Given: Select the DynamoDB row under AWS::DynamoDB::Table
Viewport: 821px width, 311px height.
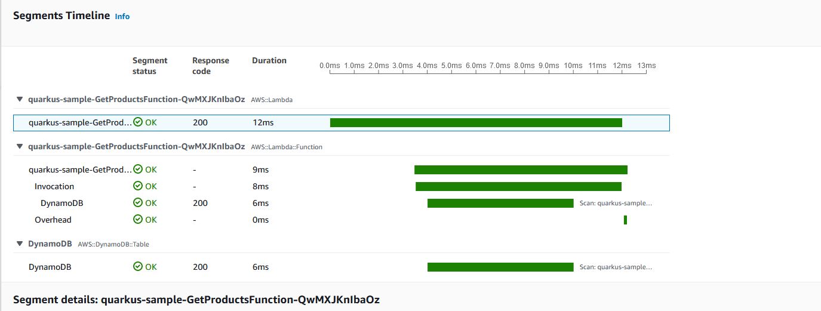Looking at the screenshot, I should click(50, 267).
